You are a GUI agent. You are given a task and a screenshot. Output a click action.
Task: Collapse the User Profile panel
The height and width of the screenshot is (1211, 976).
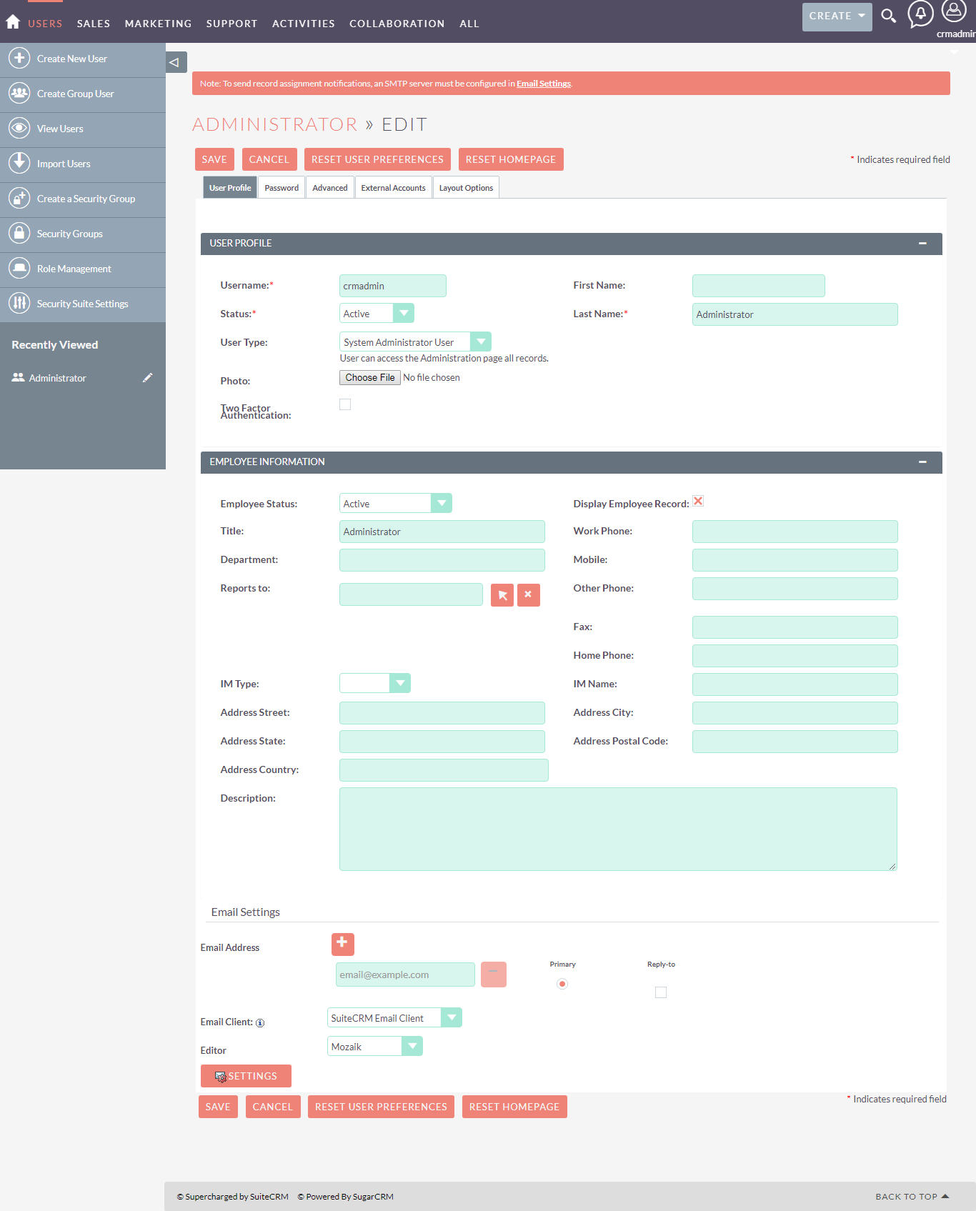922,244
